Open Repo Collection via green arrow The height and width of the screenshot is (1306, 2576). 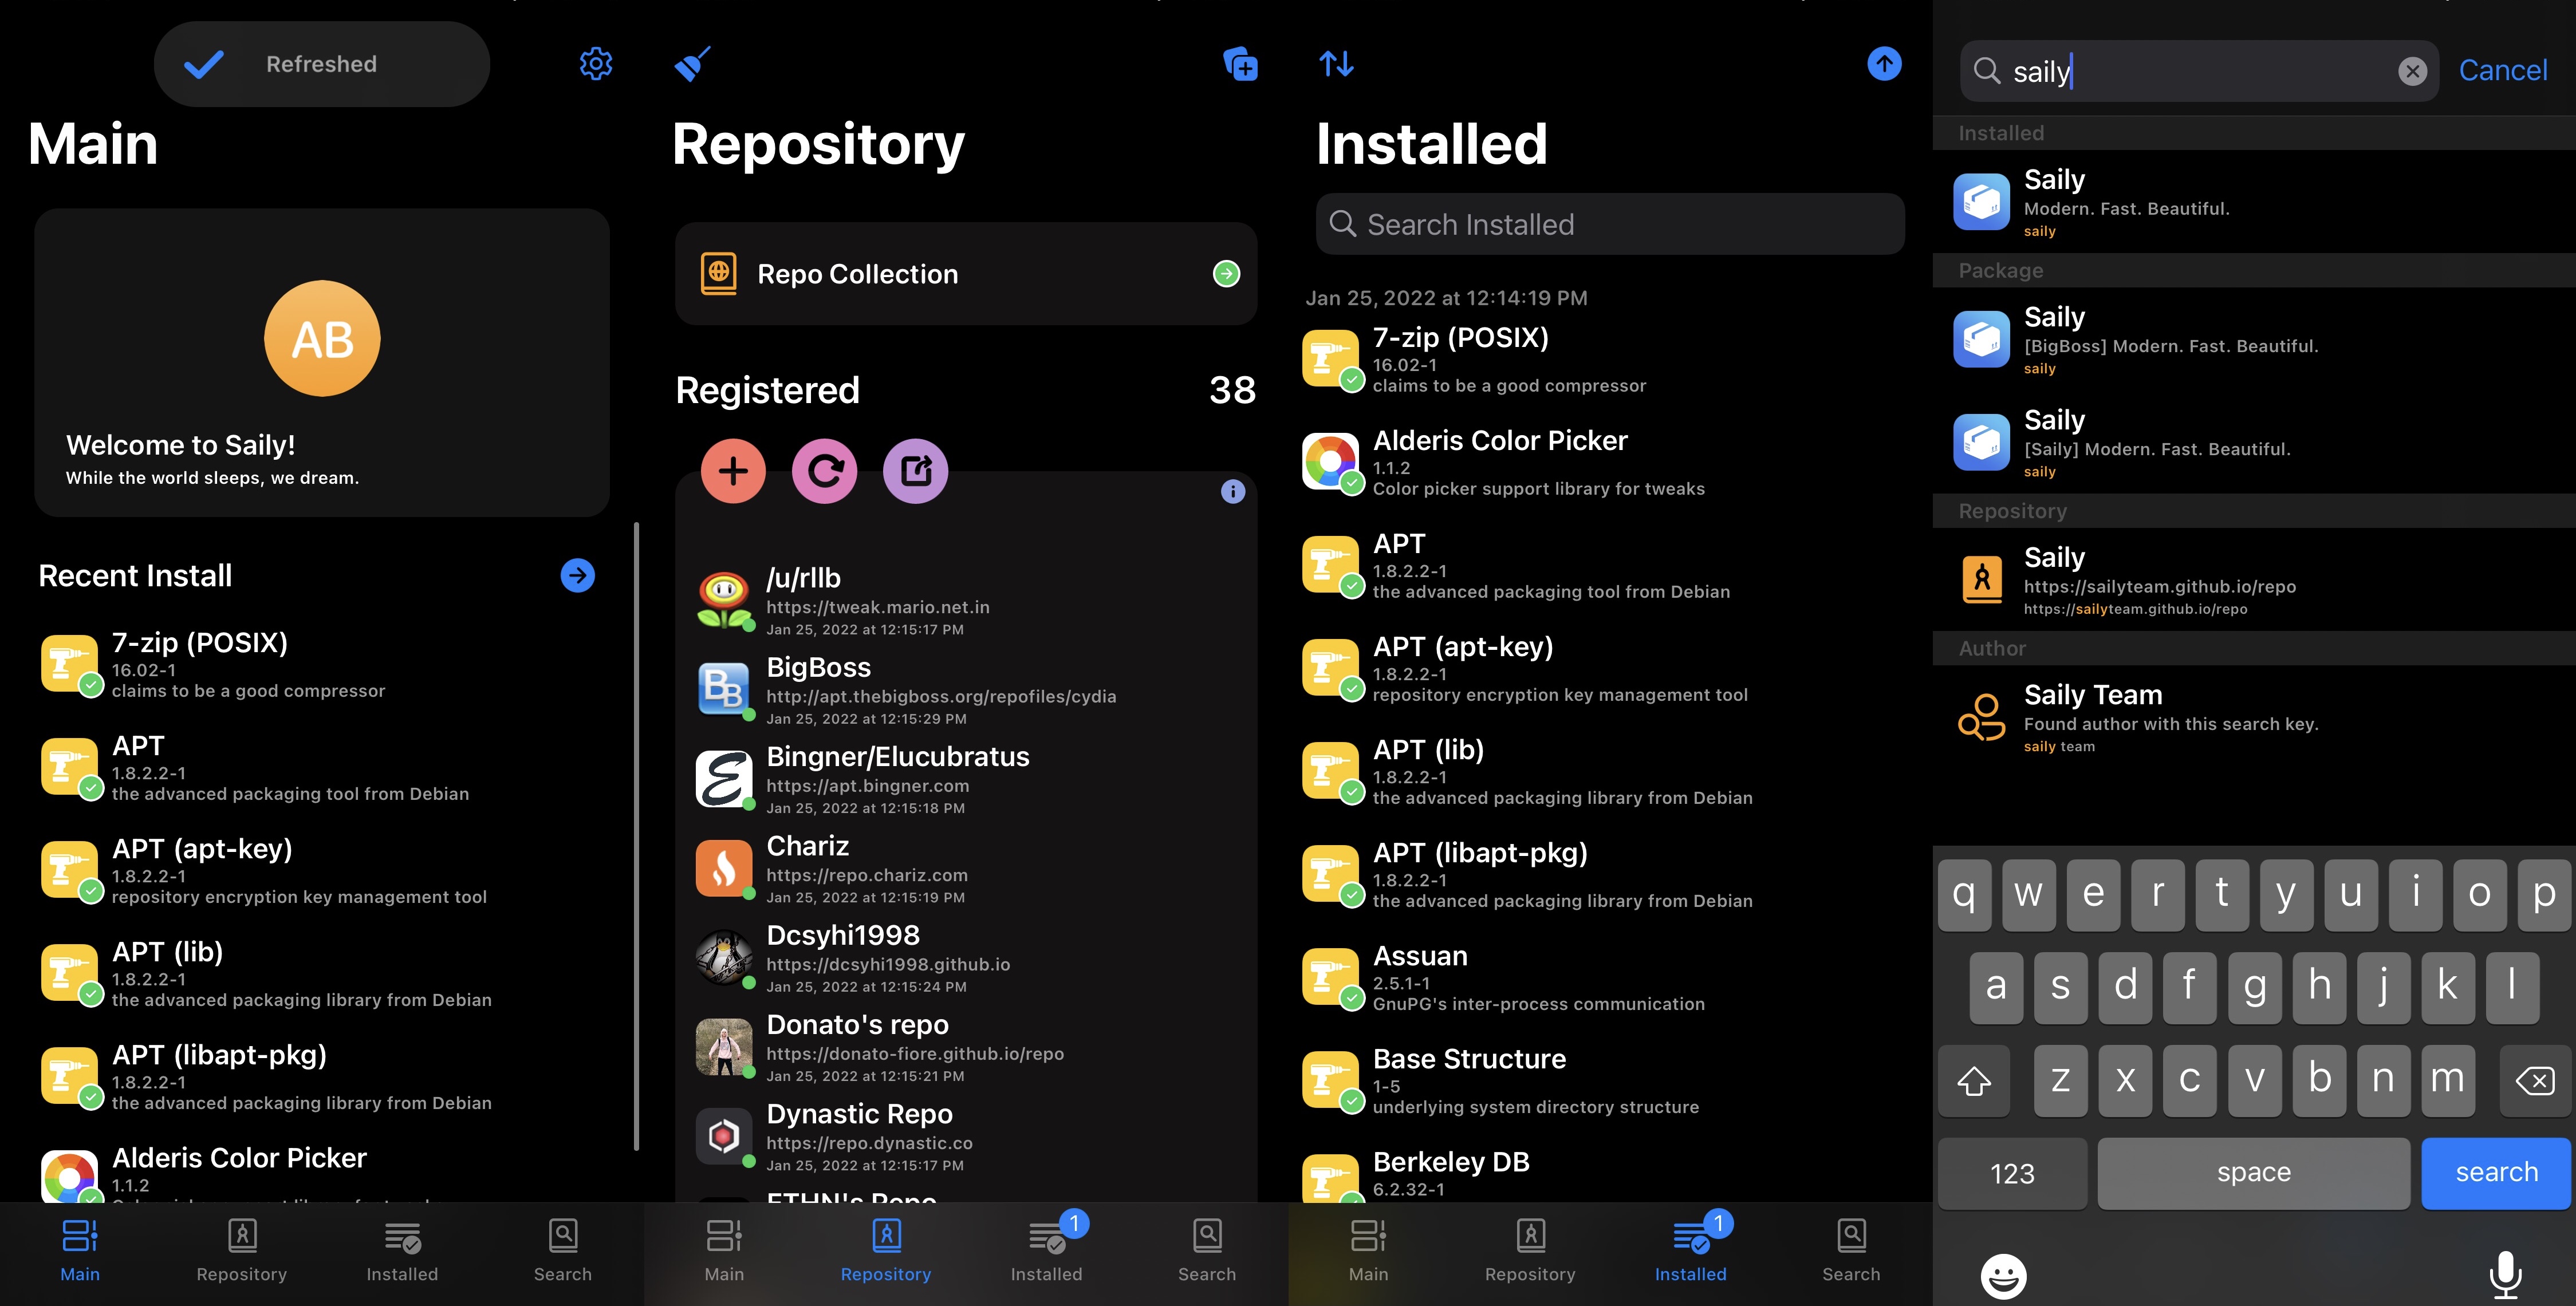pos(1226,274)
